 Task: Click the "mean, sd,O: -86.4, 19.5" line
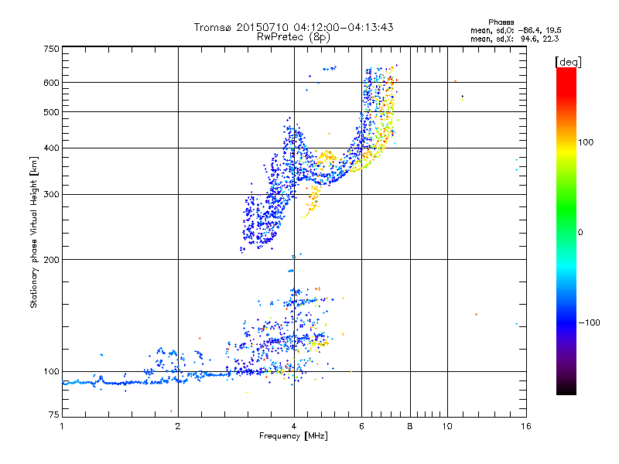click(x=515, y=30)
